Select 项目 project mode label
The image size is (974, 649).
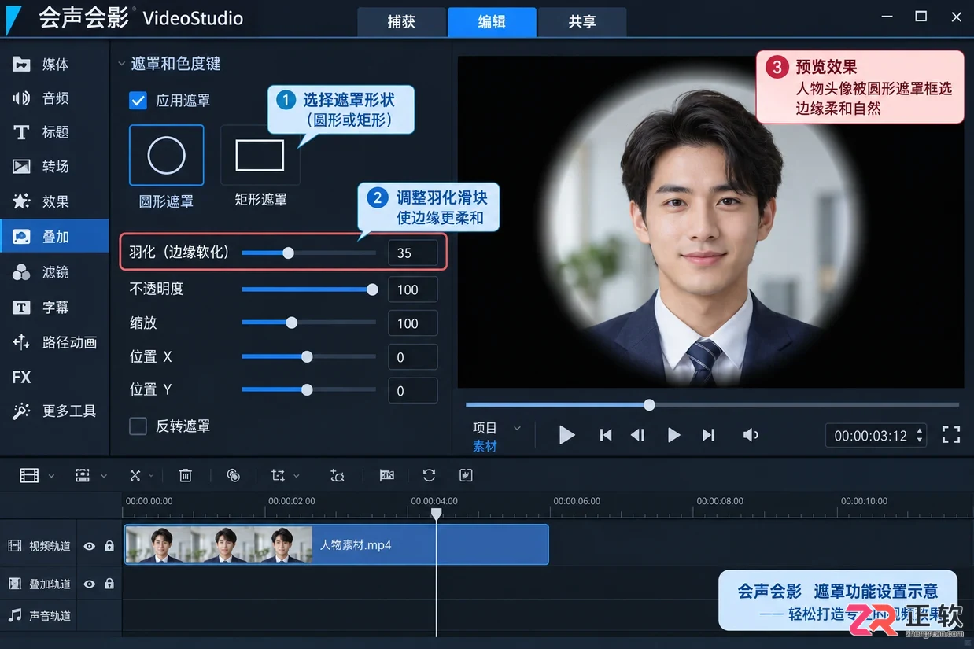pyautogui.click(x=485, y=428)
